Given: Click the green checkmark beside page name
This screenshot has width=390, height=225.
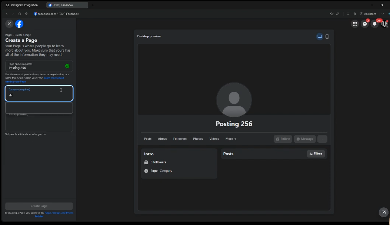Looking at the screenshot, I should pyautogui.click(x=67, y=66).
